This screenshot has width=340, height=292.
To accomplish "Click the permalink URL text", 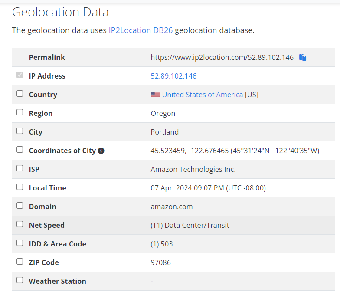I will coord(222,57).
